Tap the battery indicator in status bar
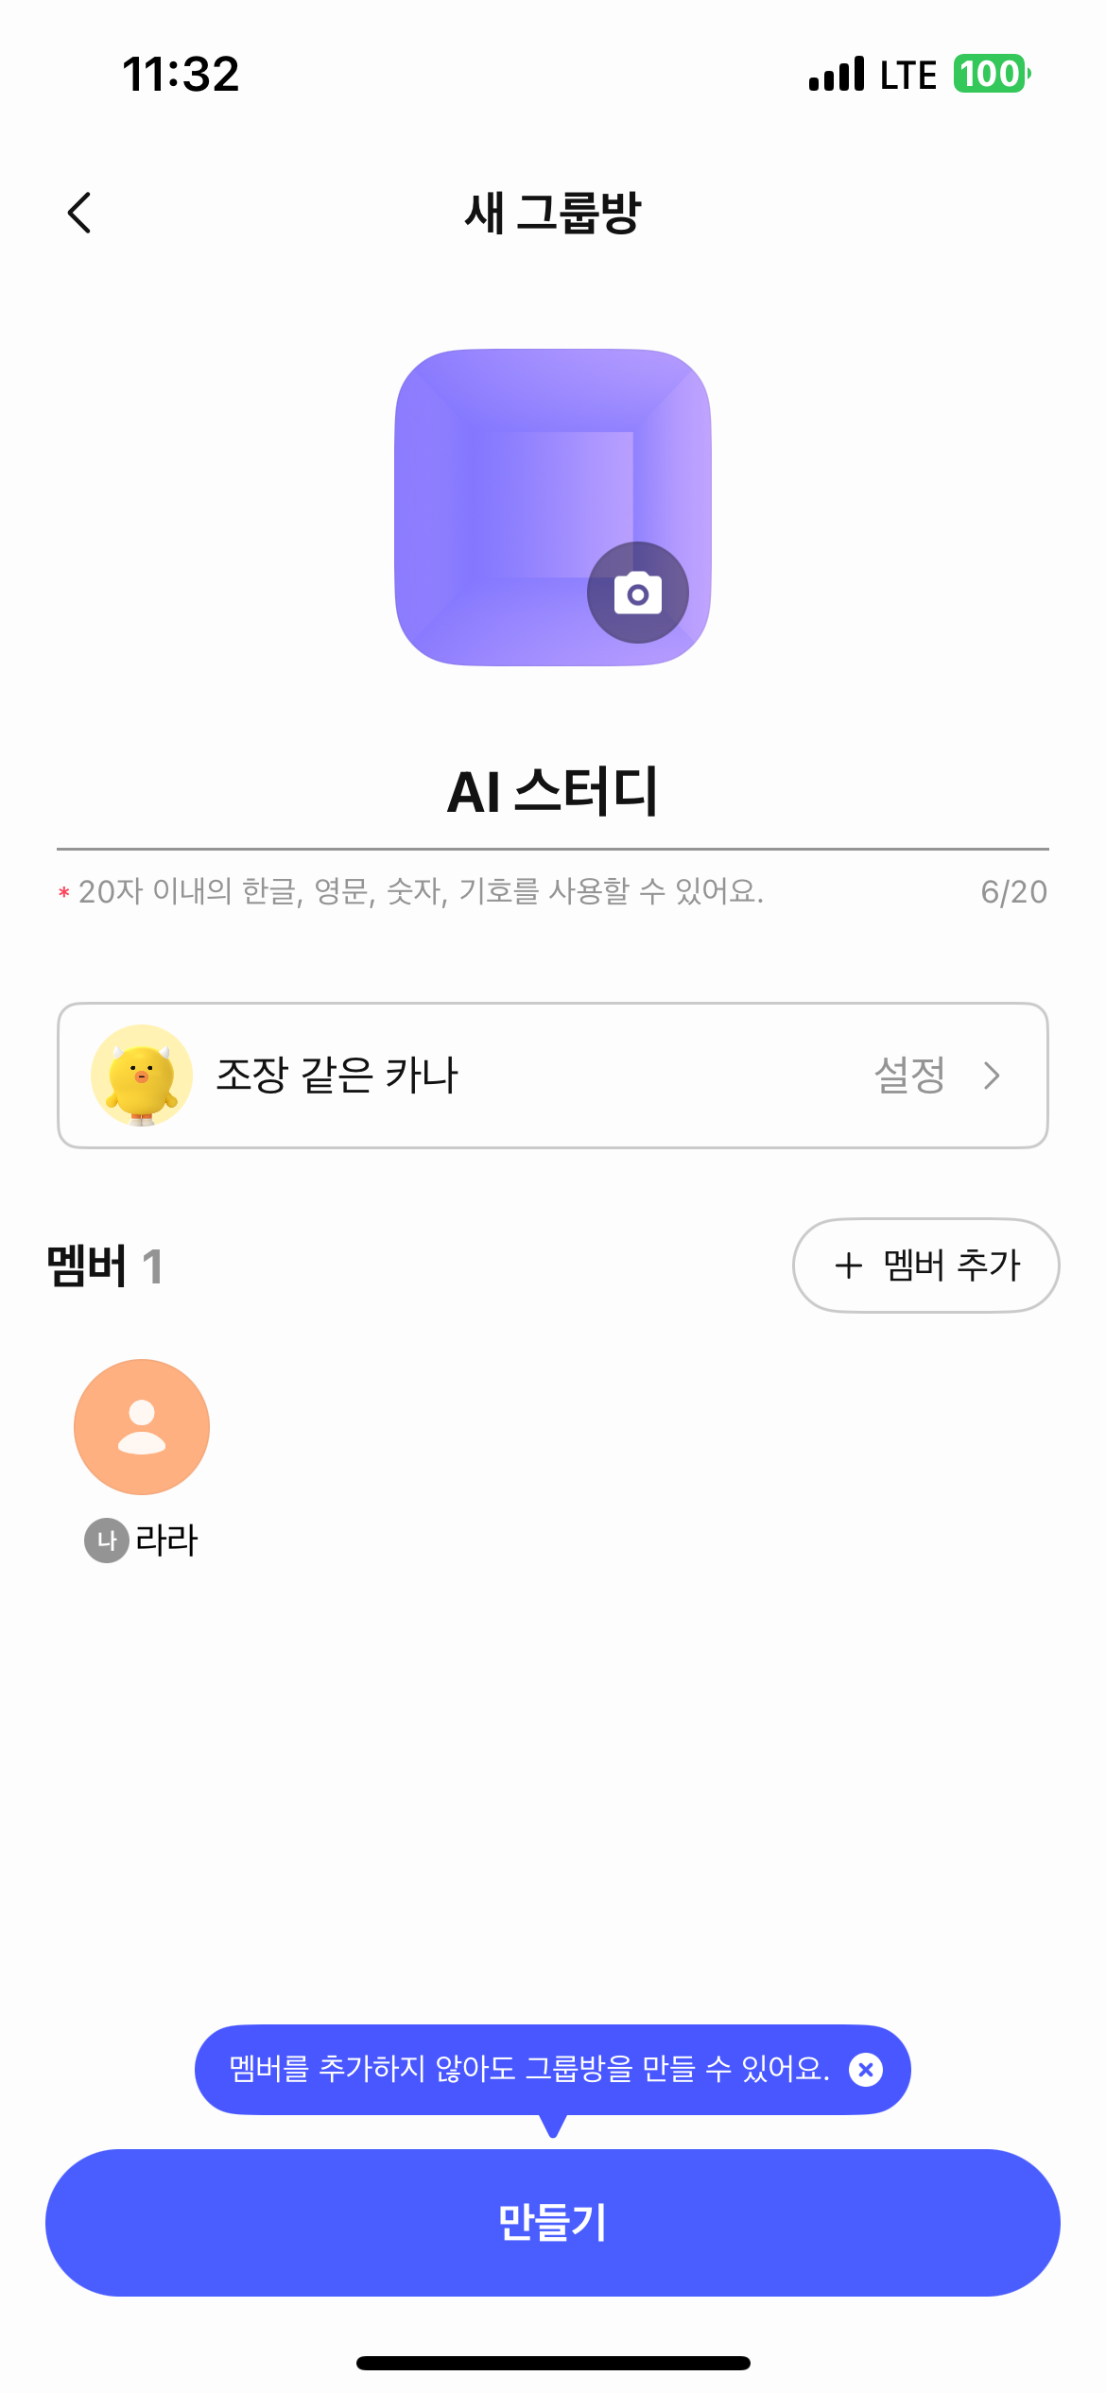 tap(991, 75)
